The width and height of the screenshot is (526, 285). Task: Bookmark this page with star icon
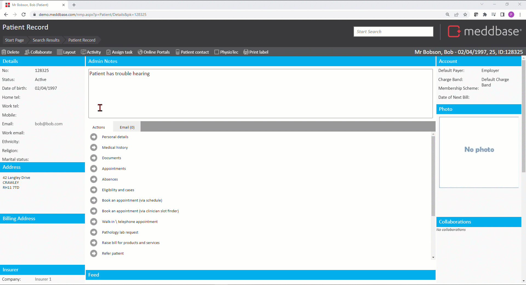465,14
